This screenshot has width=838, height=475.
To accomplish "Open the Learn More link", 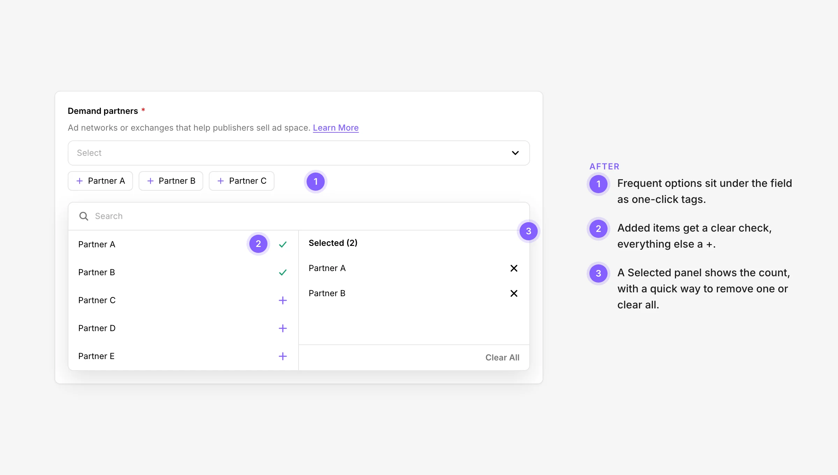I will [336, 128].
